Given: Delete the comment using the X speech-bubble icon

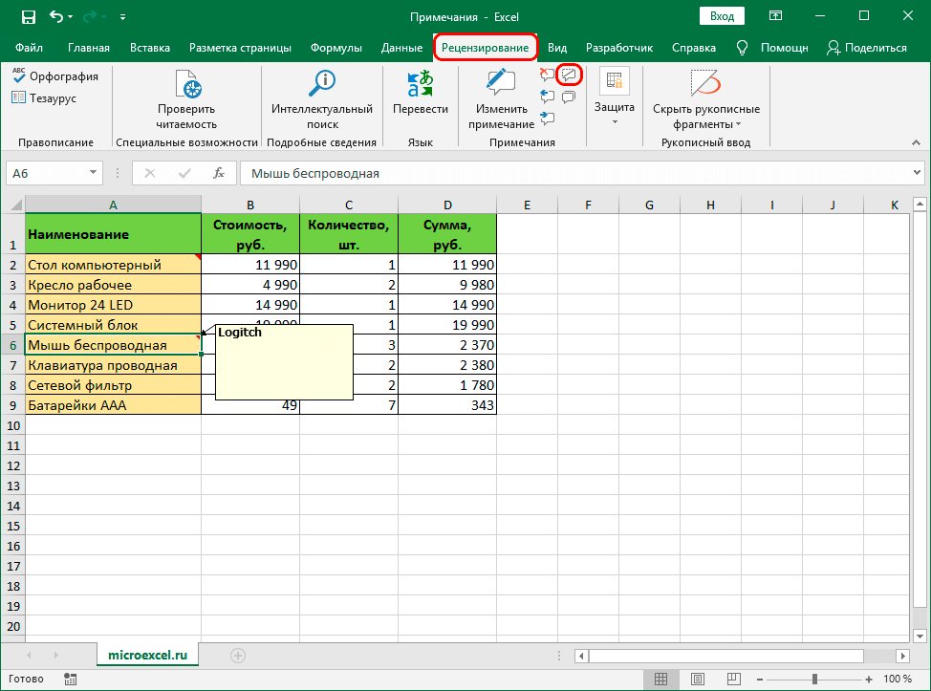Looking at the screenshot, I should (547, 75).
